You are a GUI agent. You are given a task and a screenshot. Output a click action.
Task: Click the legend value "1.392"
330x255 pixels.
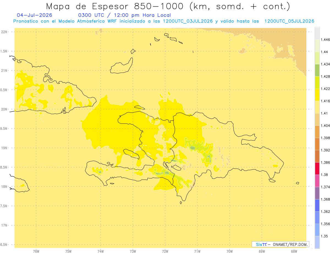(x=325, y=150)
